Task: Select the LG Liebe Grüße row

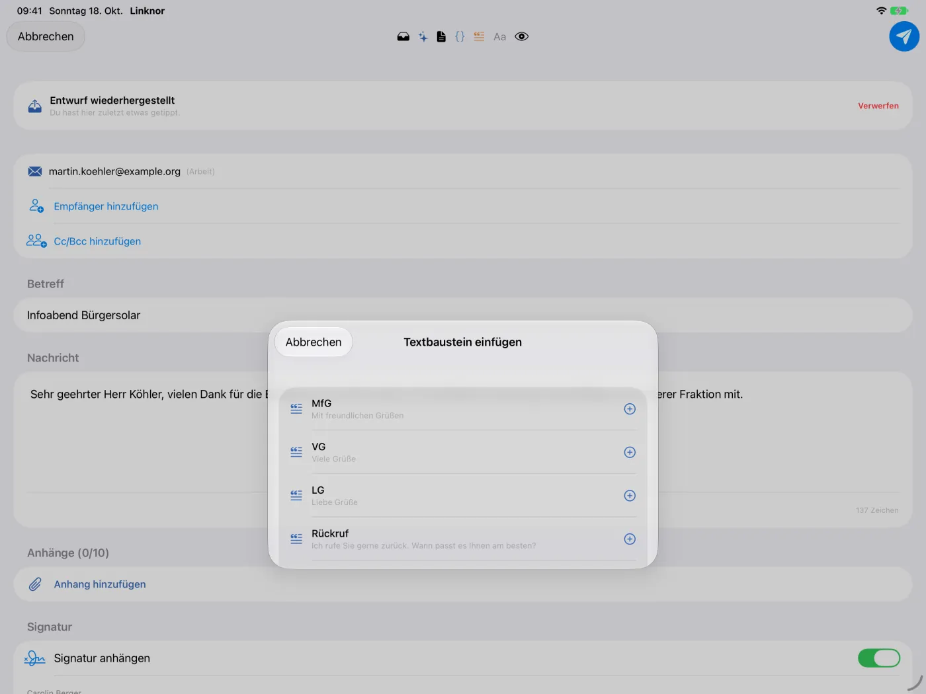Action: pyautogui.click(x=463, y=496)
